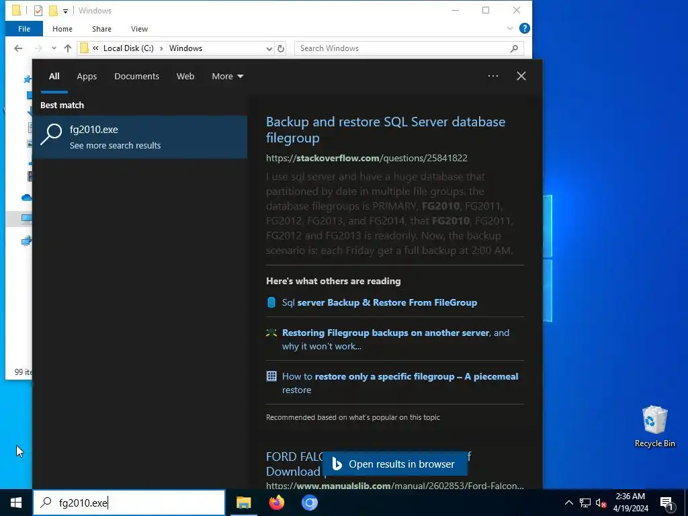Viewport: 688px width, 516px height.
Task: Switch to the Apps search filter
Action: (x=87, y=76)
